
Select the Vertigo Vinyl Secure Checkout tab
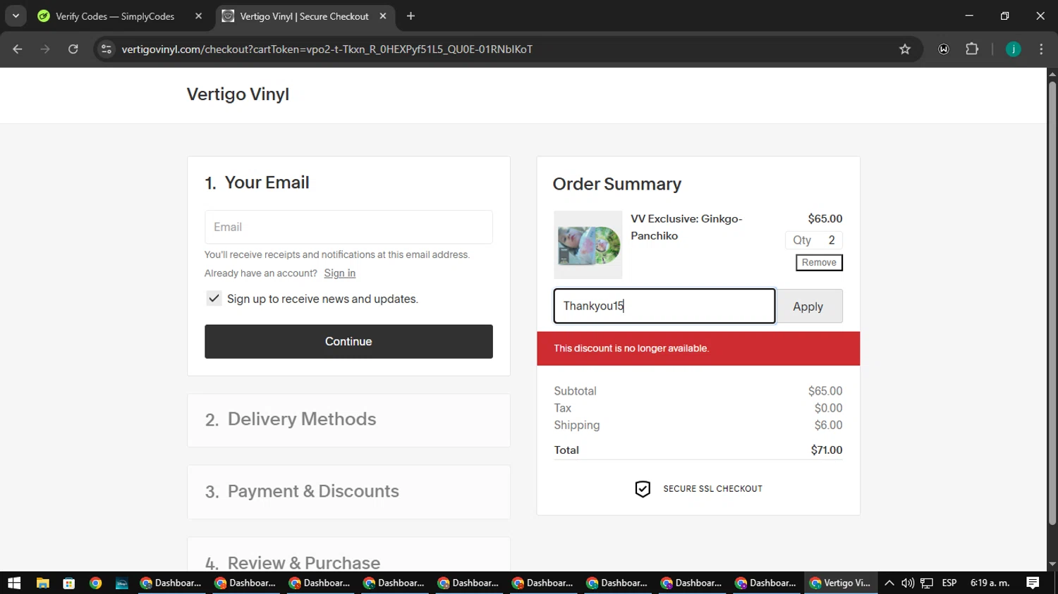[304, 16]
